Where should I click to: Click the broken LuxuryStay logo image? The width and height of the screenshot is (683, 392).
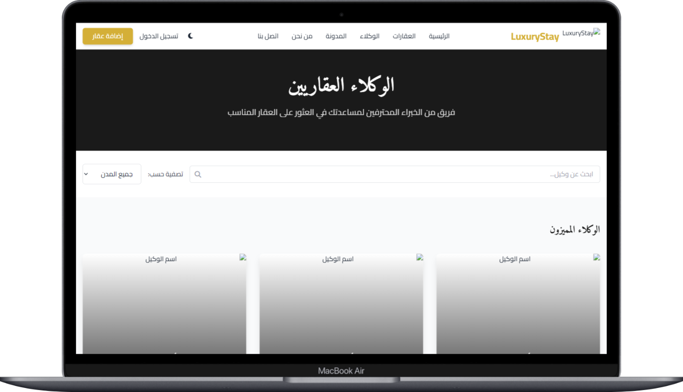(x=581, y=33)
